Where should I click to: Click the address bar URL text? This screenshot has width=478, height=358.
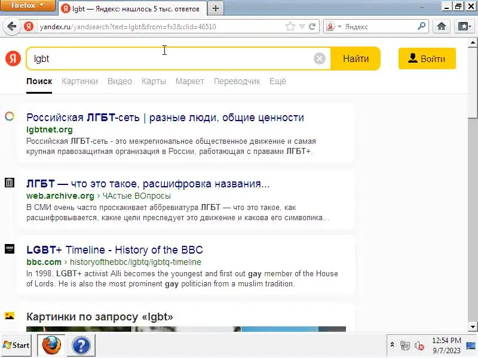pos(128,27)
